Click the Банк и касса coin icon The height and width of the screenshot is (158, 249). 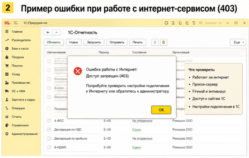coord(7,49)
